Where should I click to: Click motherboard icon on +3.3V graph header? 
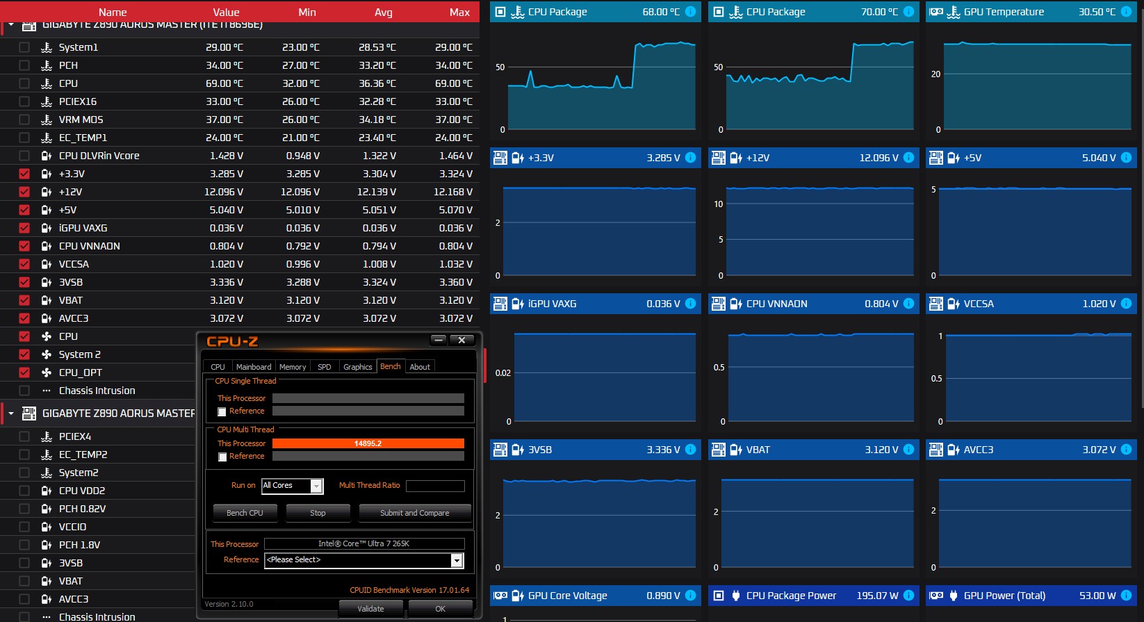500,158
